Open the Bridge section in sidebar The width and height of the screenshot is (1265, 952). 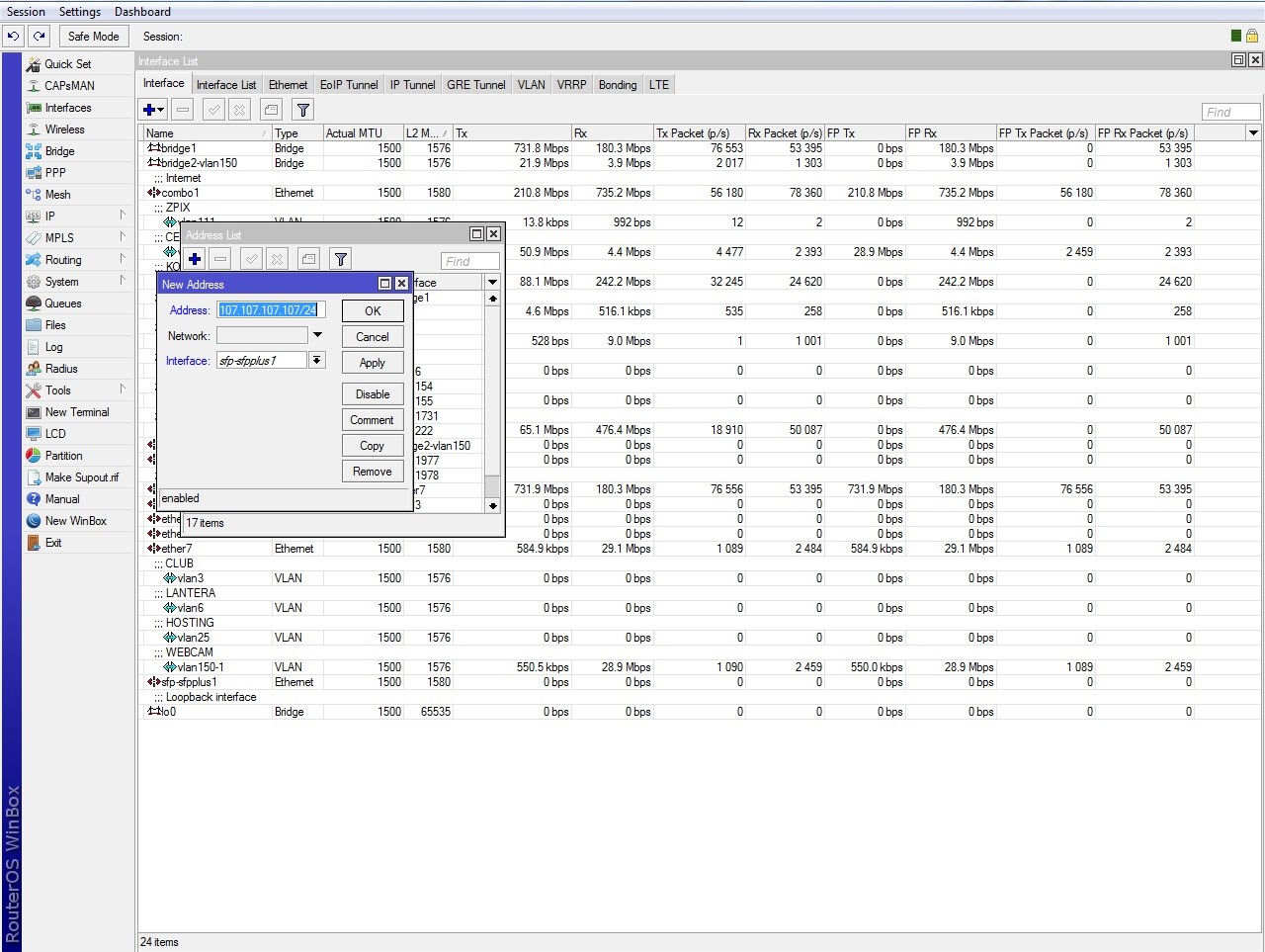[x=59, y=151]
